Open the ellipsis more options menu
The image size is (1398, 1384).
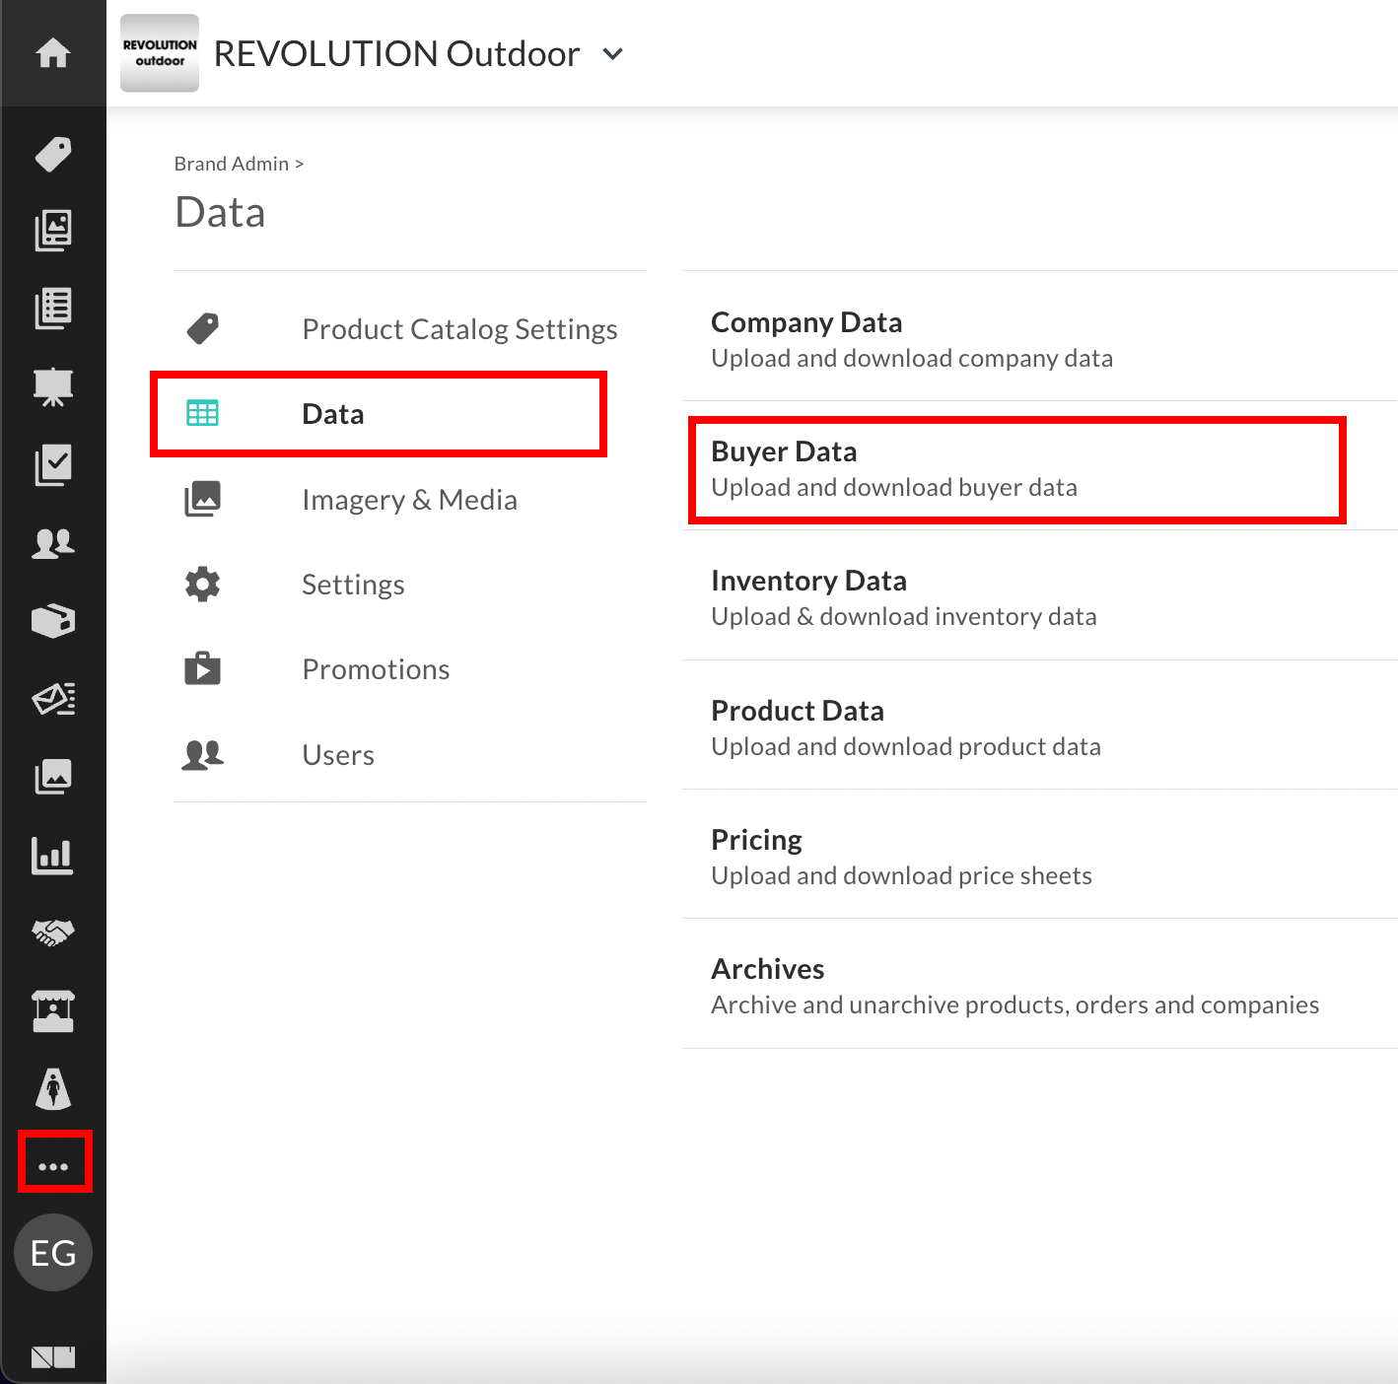tap(54, 1163)
